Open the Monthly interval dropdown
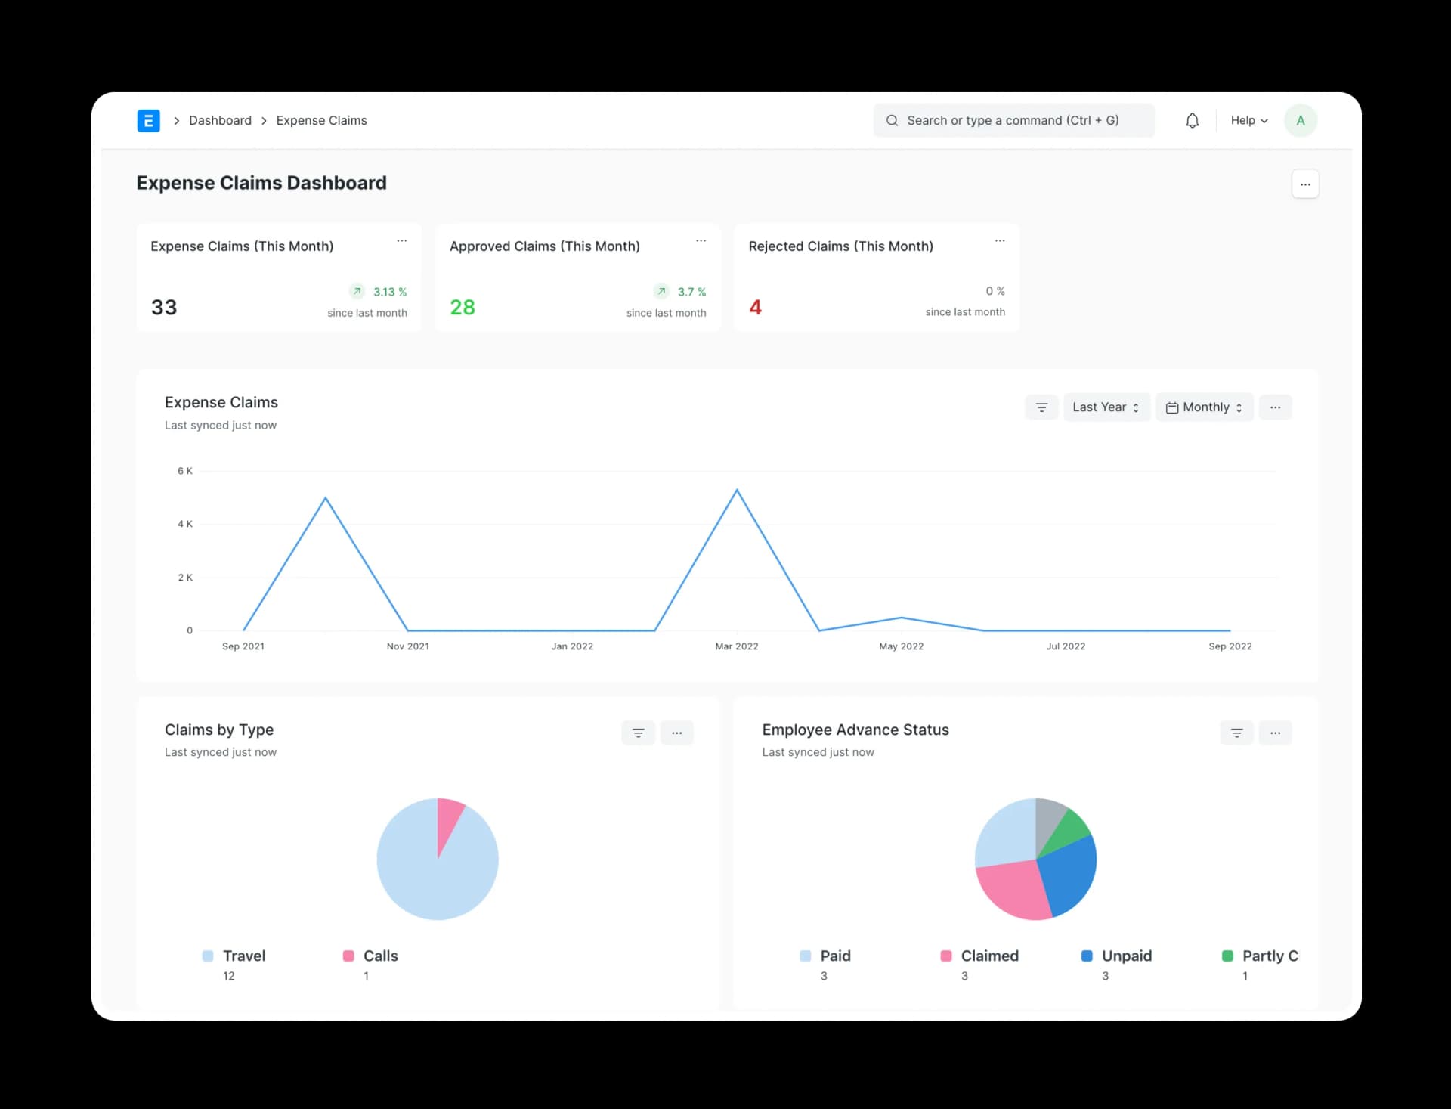1451x1109 pixels. [x=1205, y=407]
